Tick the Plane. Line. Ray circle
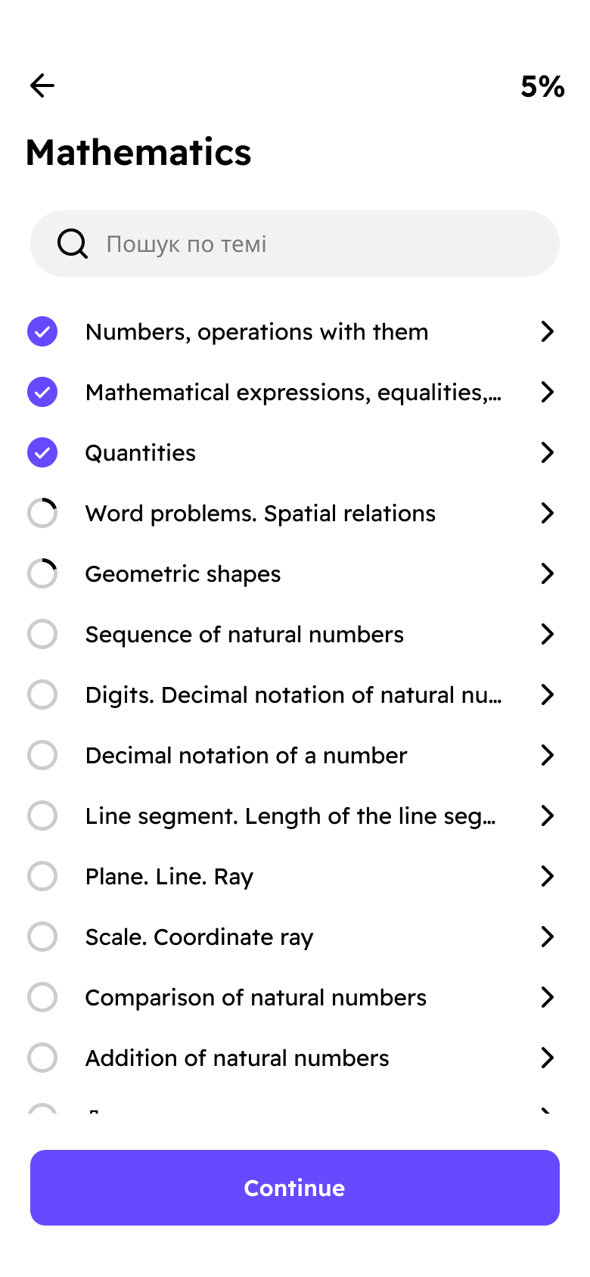 pos(42,876)
